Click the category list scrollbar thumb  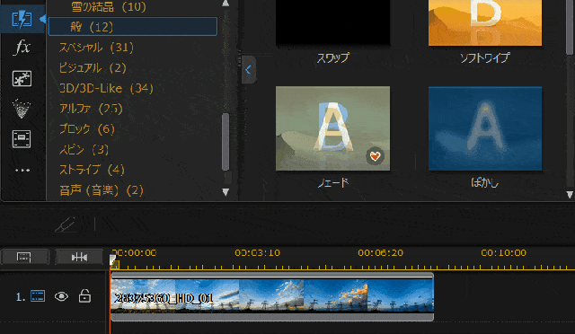[x=226, y=142]
